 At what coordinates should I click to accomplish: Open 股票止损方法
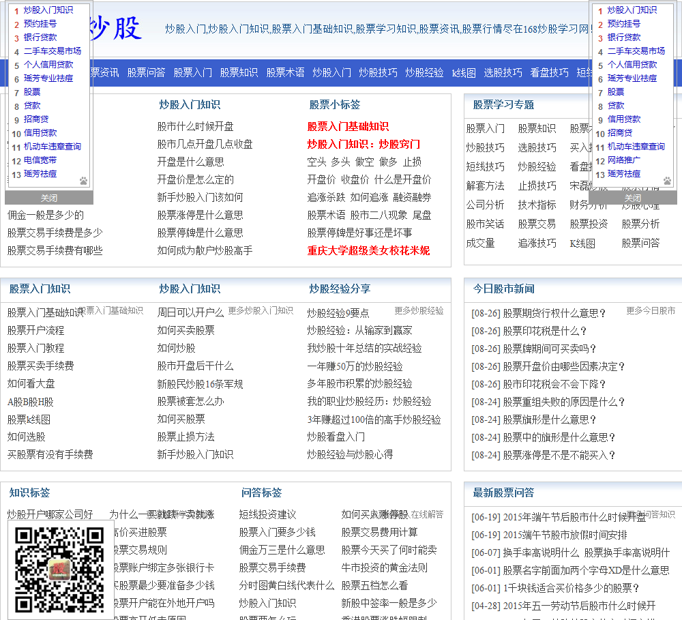click(x=186, y=437)
